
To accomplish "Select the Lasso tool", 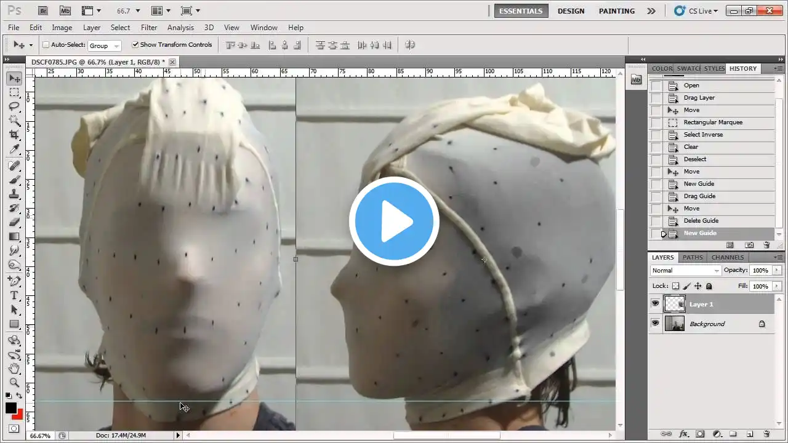I will [14, 106].
